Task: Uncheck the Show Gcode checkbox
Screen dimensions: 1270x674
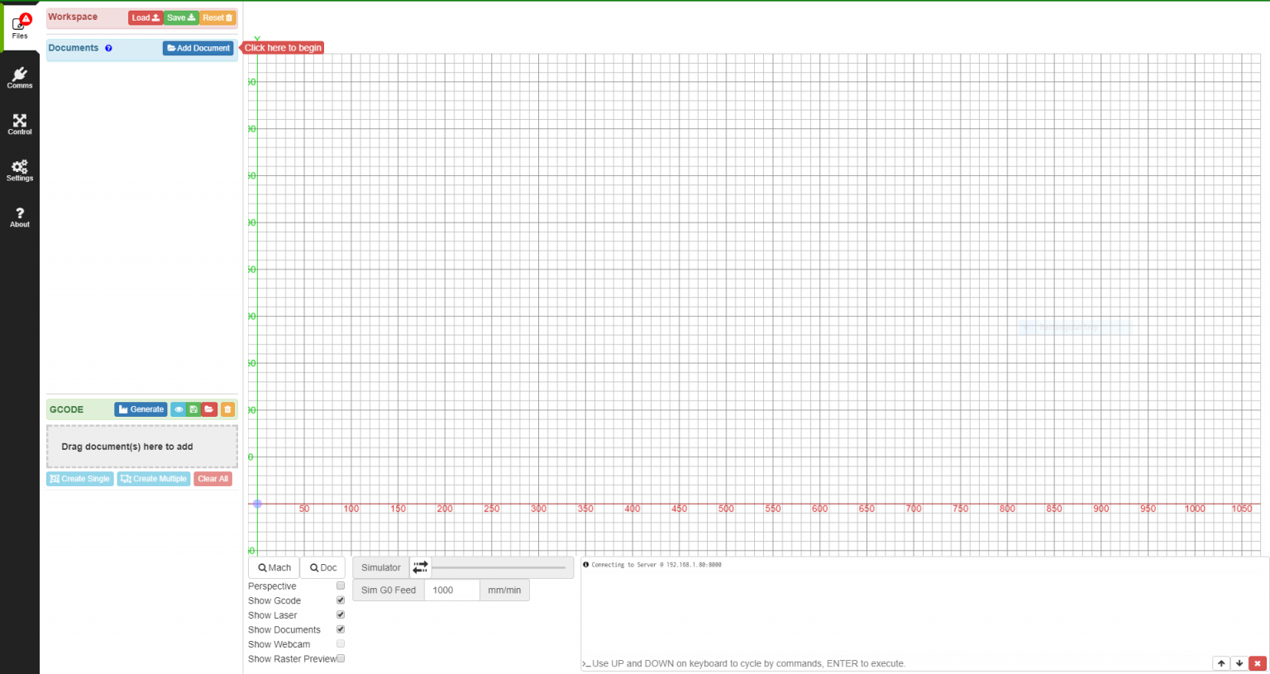Action: pyautogui.click(x=341, y=600)
